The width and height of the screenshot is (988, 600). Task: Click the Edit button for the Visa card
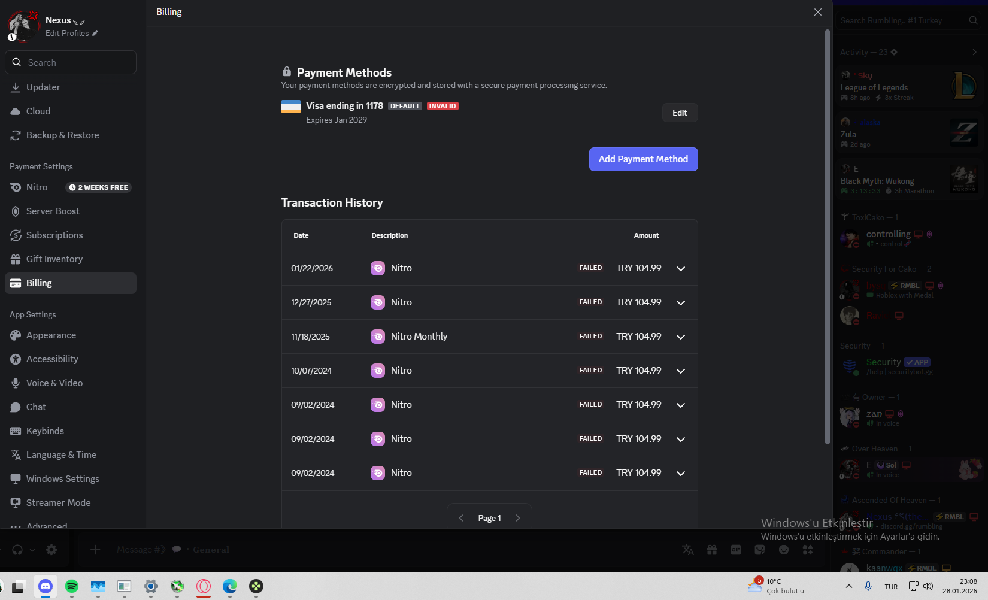point(680,113)
